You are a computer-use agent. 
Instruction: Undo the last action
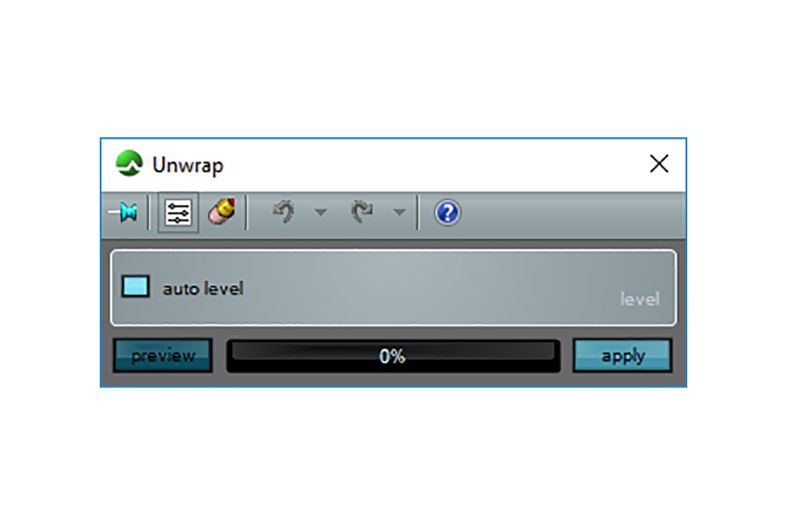284,212
